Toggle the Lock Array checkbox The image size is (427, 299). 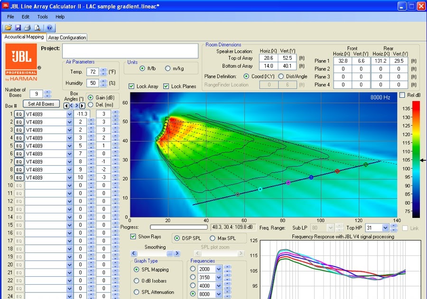[x=131, y=86]
